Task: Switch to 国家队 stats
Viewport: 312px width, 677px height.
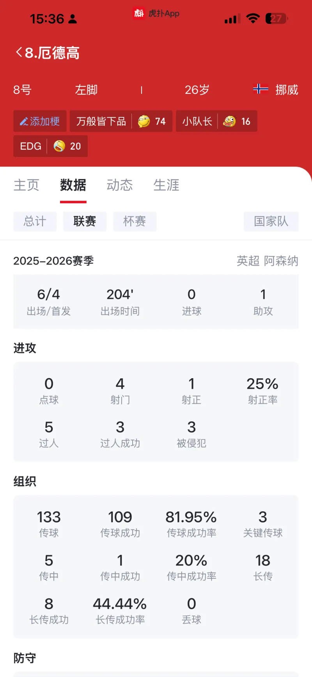Action: (271, 221)
